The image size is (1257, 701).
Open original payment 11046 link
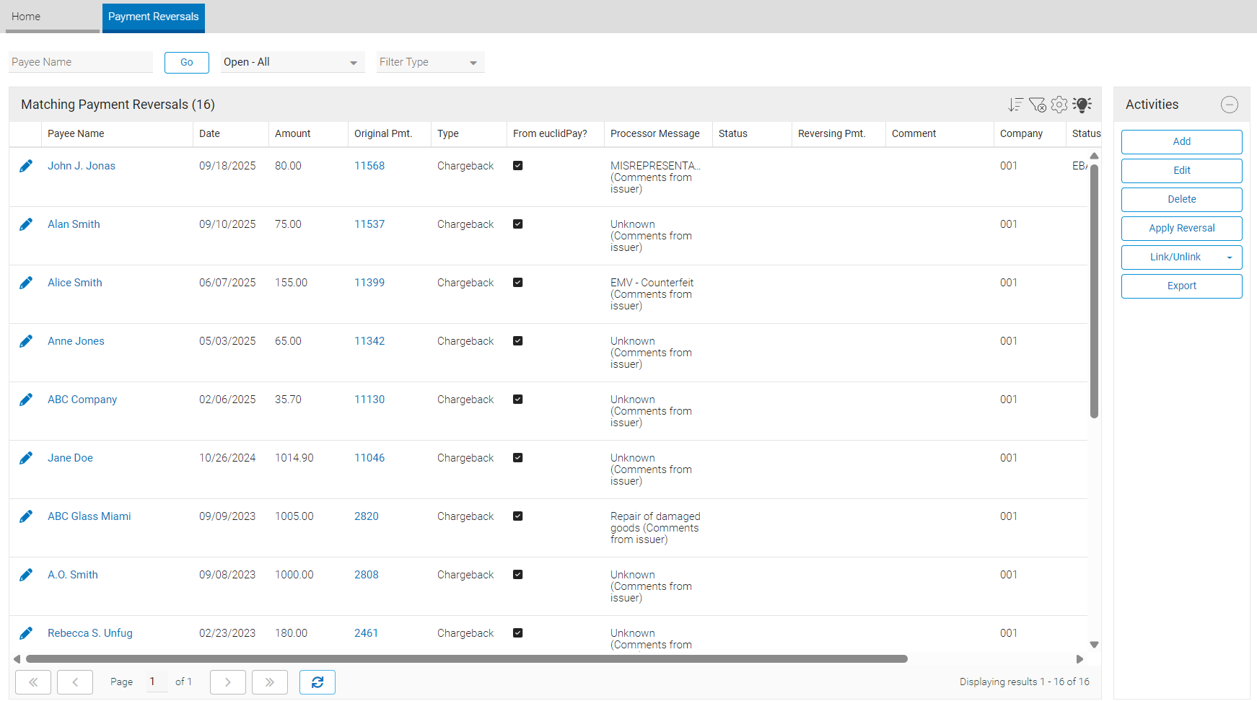[369, 458]
